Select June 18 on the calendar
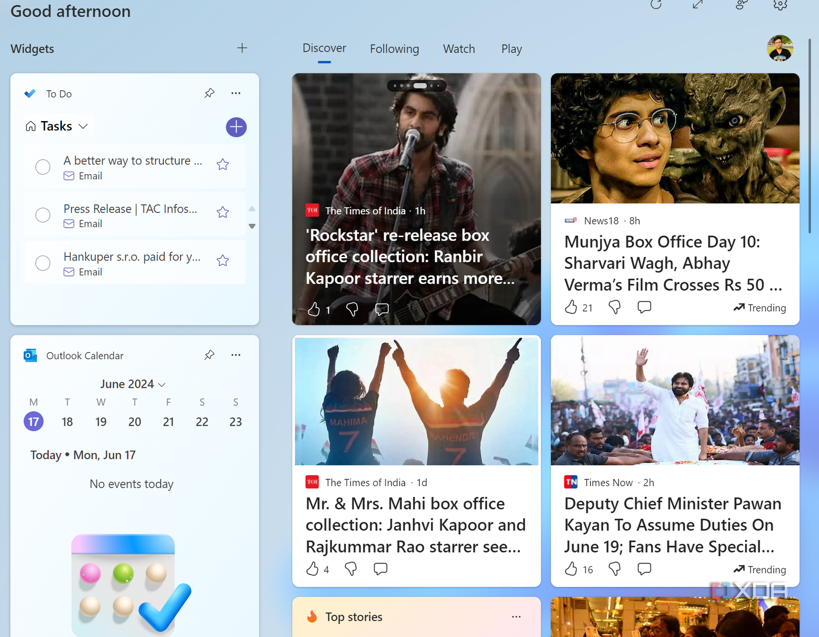 click(x=67, y=421)
